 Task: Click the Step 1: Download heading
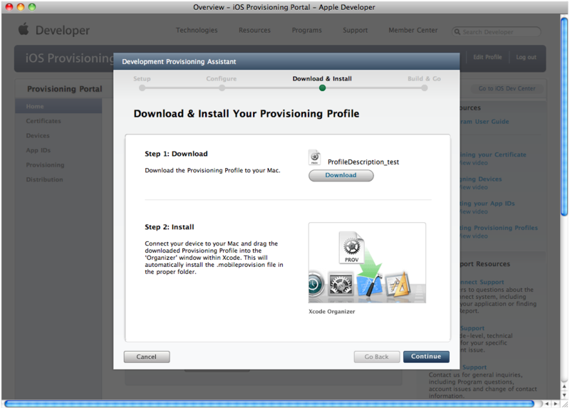pyautogui.click(x=176, y=154)
